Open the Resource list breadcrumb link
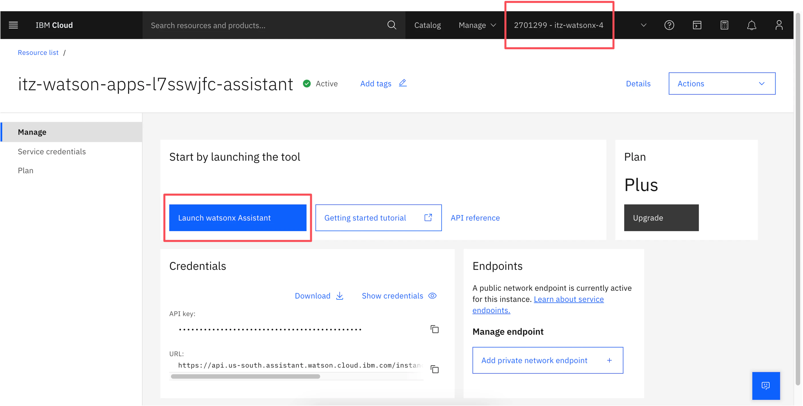 pyautogui.click(x=38, y=52)
